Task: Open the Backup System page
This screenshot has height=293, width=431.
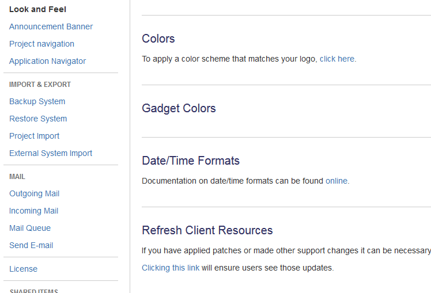Action: coord(37,102)
